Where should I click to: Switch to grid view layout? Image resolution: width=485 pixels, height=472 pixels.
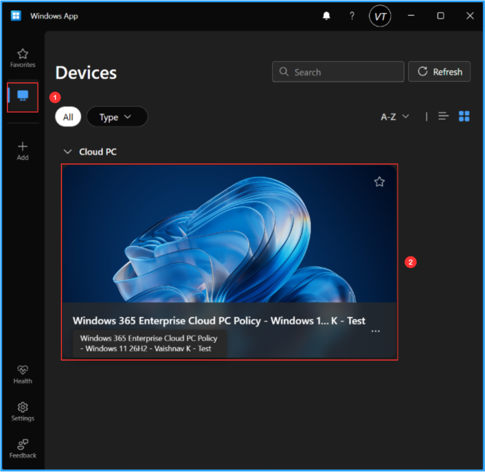464,116
